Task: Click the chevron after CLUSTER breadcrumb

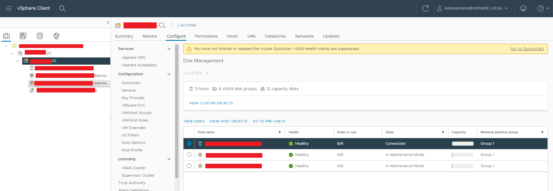Action: [x=207, y=73]
